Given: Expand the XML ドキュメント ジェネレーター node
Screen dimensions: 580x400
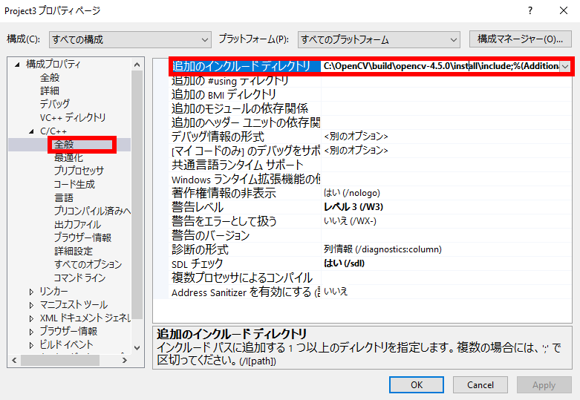Looking at the screenshot, I should click(31, 318).
